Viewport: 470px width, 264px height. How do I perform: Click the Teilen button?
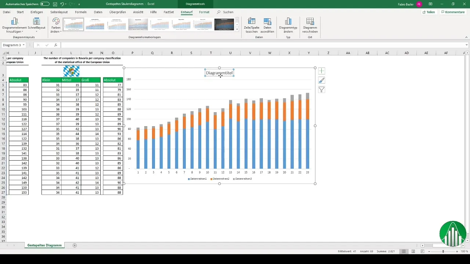(429, 12)
